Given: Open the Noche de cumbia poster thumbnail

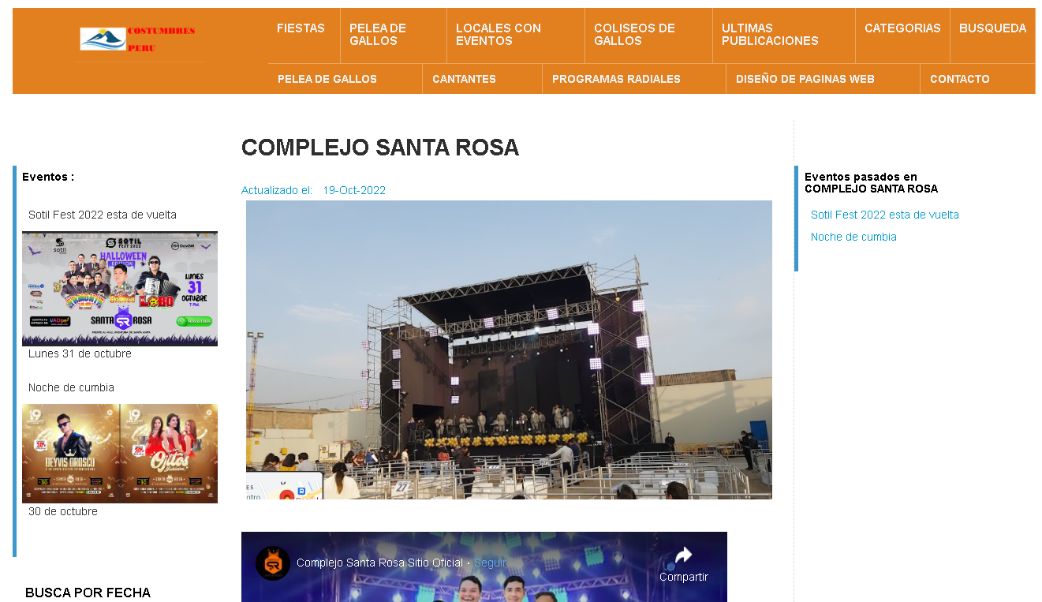Looking at the screenshot, I should pyautogui.click(x=120, y=454).
